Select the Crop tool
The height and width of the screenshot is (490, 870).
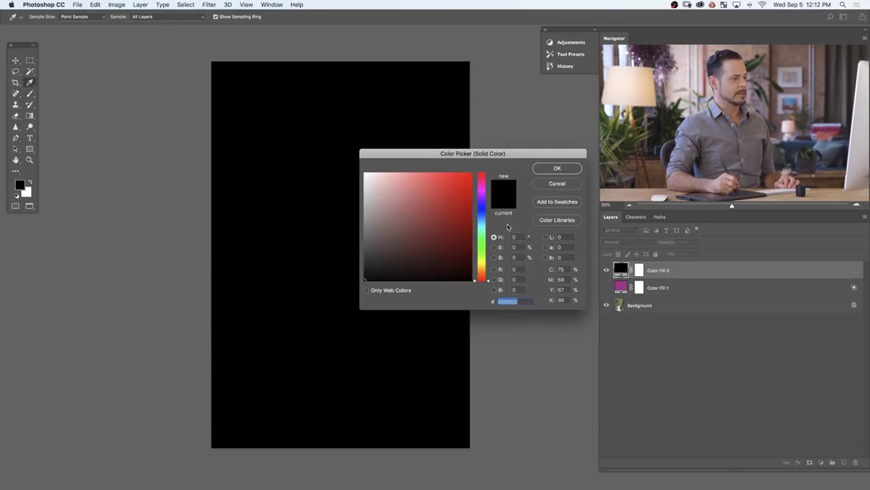tap(15, 83)
